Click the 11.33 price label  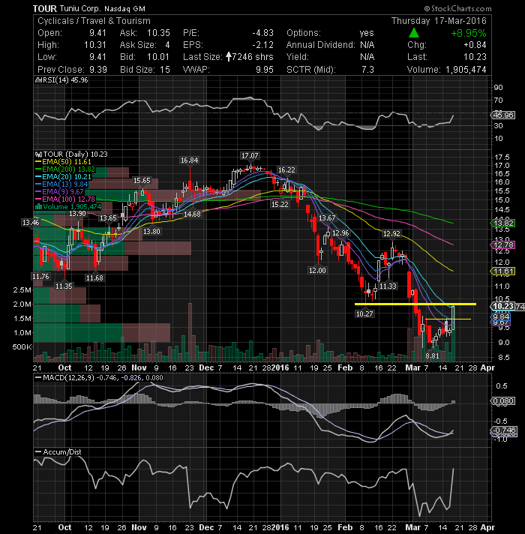(388, 286)
